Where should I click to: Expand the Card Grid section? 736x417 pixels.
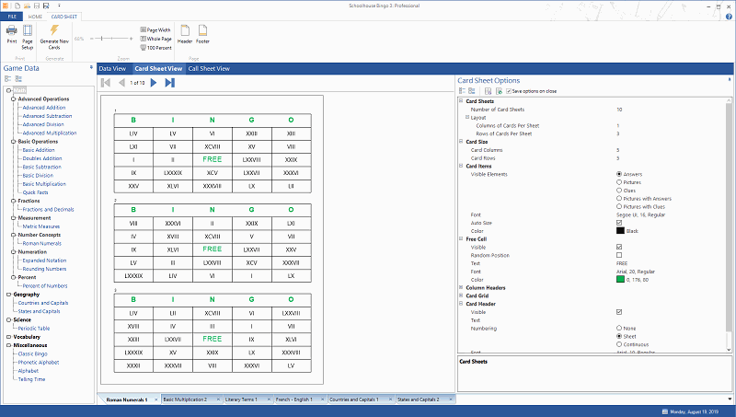click(462, 295)
